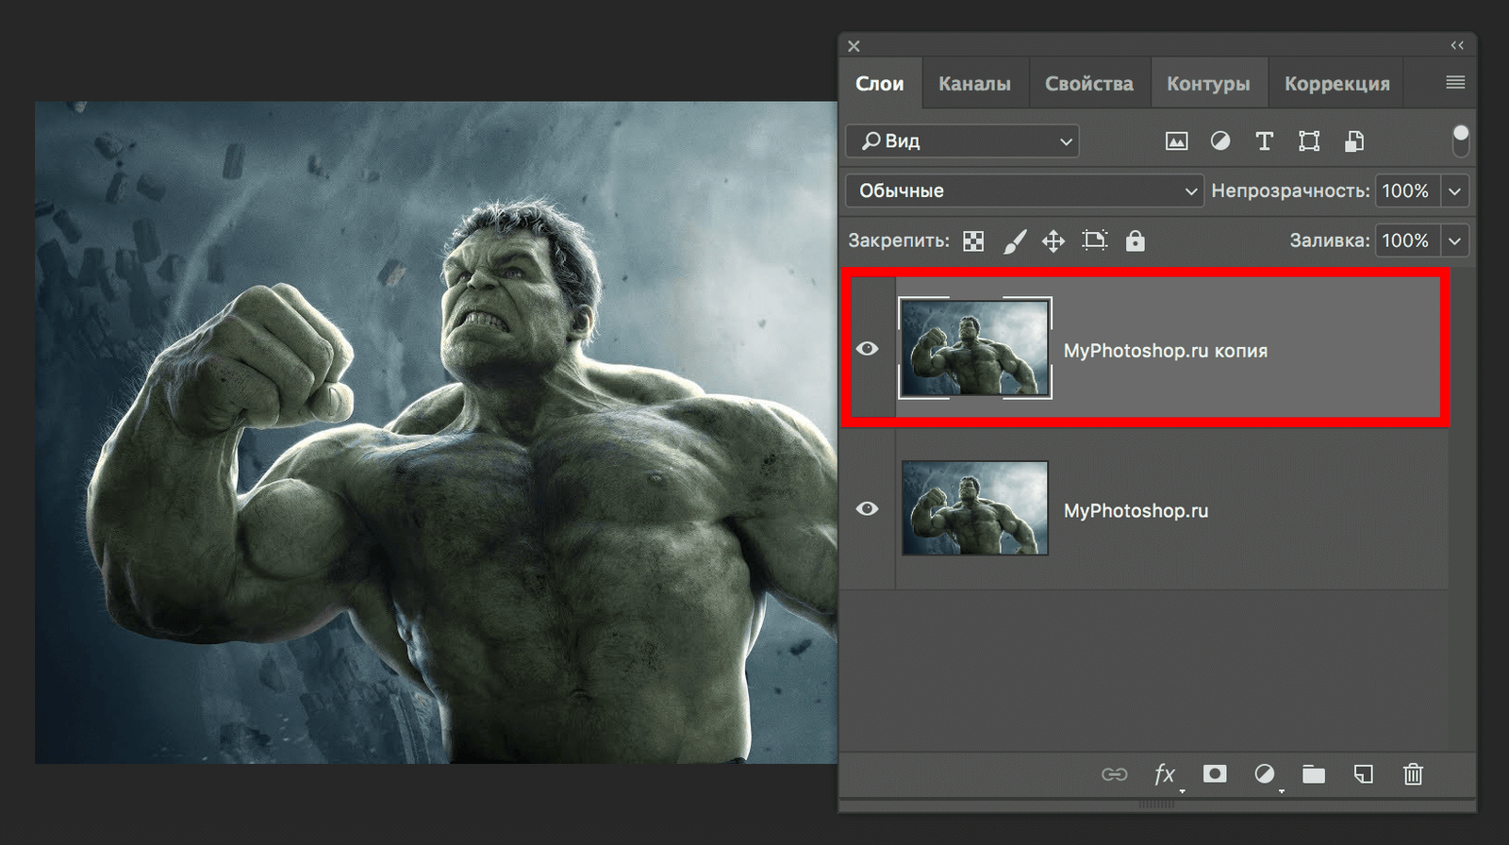This screenshot has height=845, width=1509.
Task: Create a new group folder icon
Action: [x=1313, y=774]
